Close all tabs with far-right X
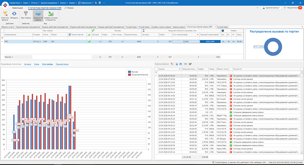The width and height of the screenshot is (304, 165). pyautogui.click(x=302, y=27)
